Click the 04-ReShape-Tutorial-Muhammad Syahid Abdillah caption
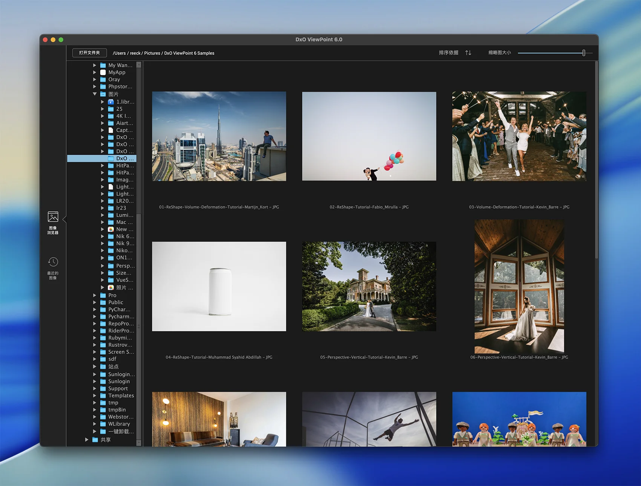This screenshot has height=486, width=641. tap(219, 357)
